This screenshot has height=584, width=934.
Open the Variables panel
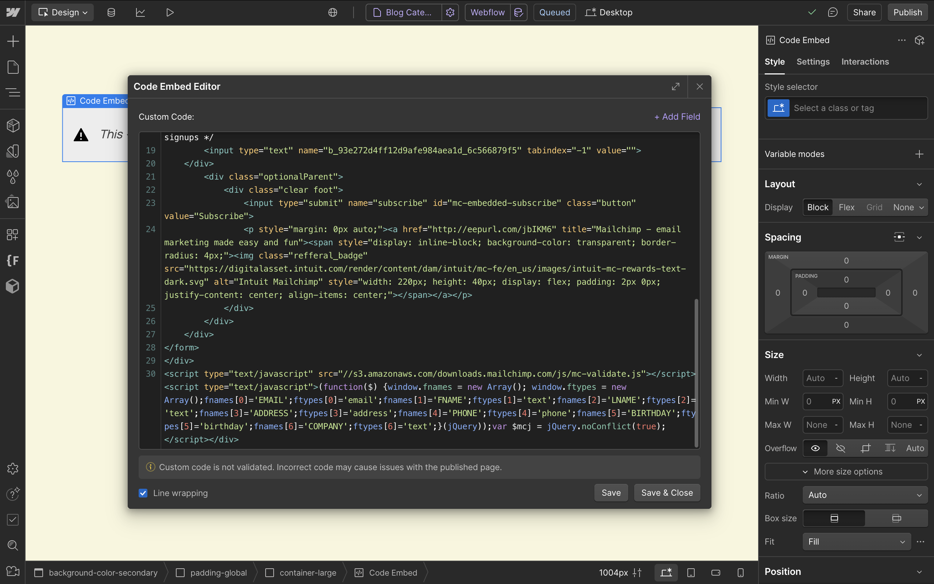pos(13,177)
